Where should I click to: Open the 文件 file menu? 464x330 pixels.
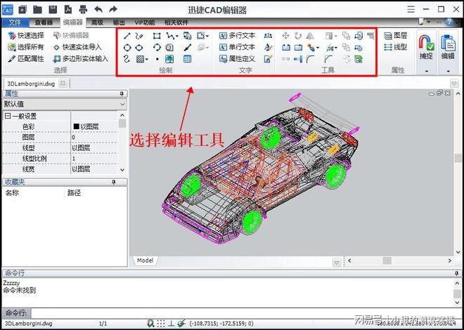point(15,22)
